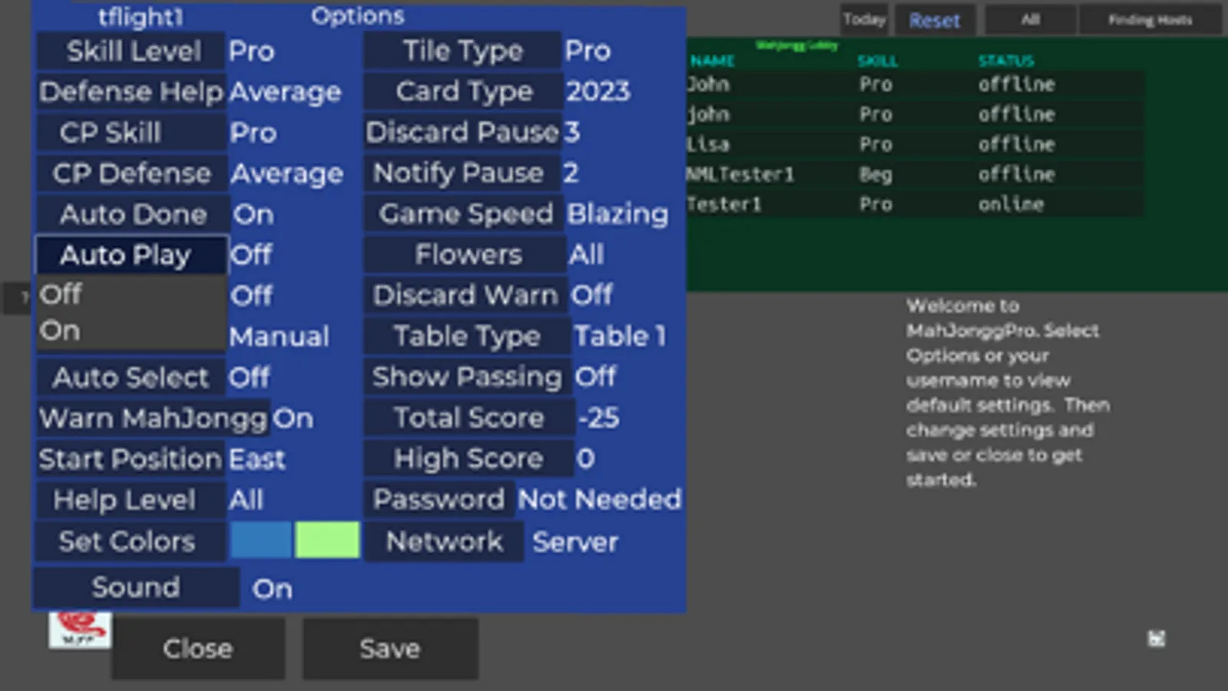Image resolution: width=1228 pixels, height=691 pixels.
Task: Click the Notify Pause option
Action: point(461,173)
